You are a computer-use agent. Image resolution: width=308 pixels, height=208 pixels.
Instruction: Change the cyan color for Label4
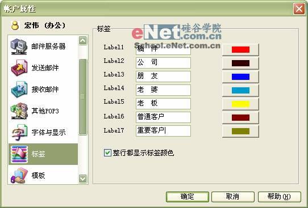tap(240, 90)
